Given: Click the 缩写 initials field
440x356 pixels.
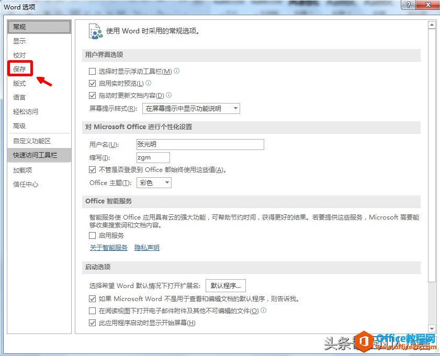Looking at the screenshot, I should tap(153, 157).
